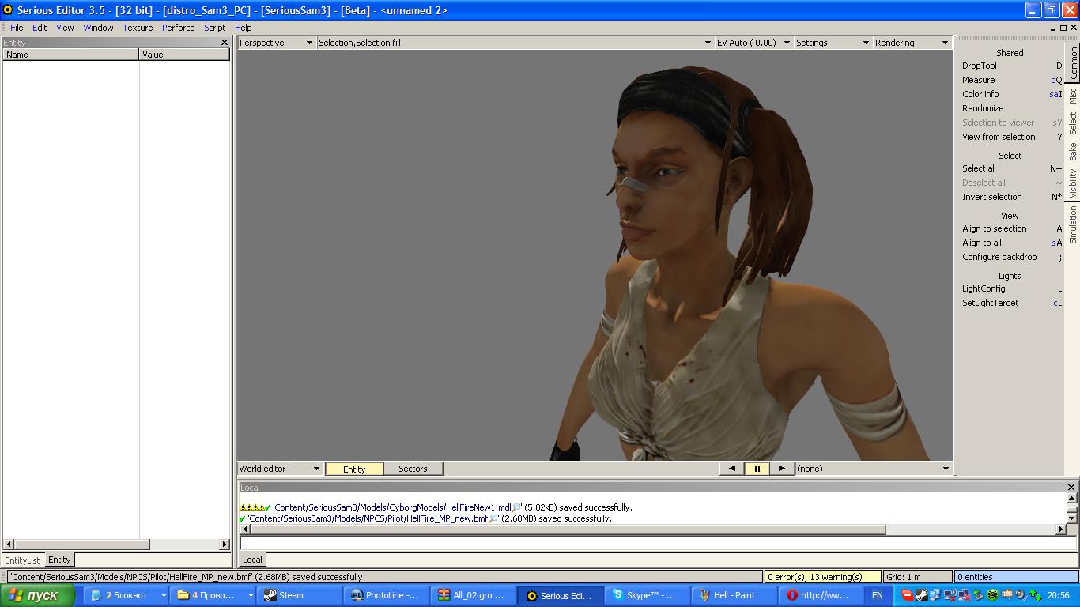
Task: Switch to Steam in the taskbar
Action: click(299, 595)
